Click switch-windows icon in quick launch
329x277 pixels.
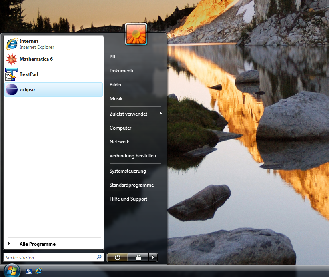click(29, 271)
